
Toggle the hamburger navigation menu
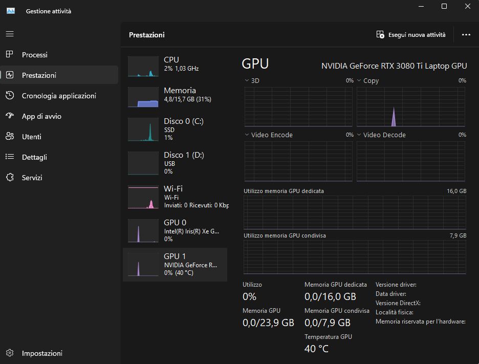[10, 34]
